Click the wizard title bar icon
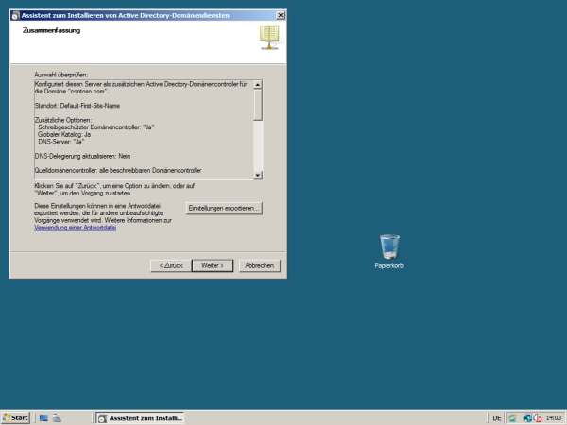This screenshot has width=567, height=425. (x=15, y=15)
